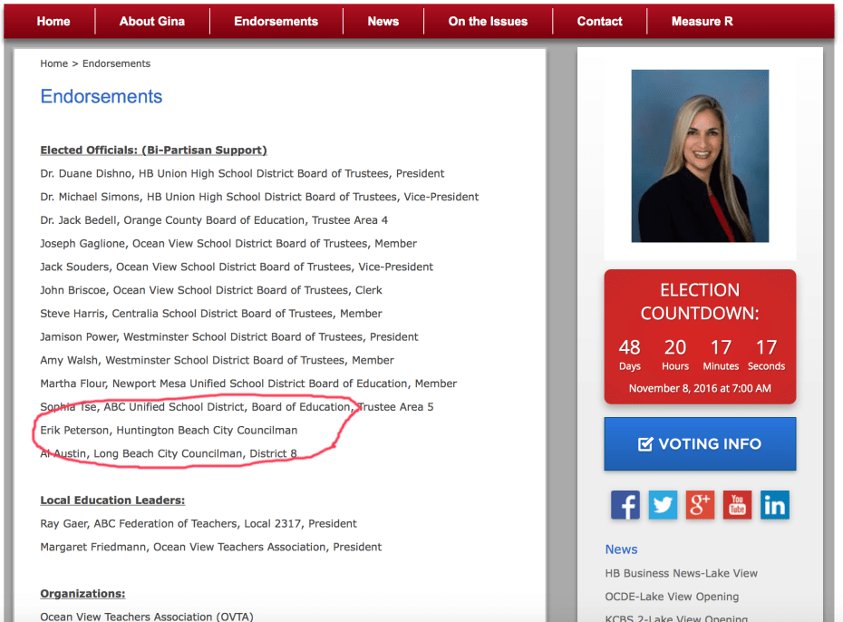Click the Twitter bird icon
Viewport: 843px width, 622px height.
click(663, 505)
